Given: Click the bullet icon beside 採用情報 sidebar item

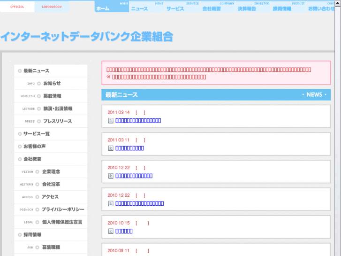Looking at the screenshot, I should pos(20,235).
